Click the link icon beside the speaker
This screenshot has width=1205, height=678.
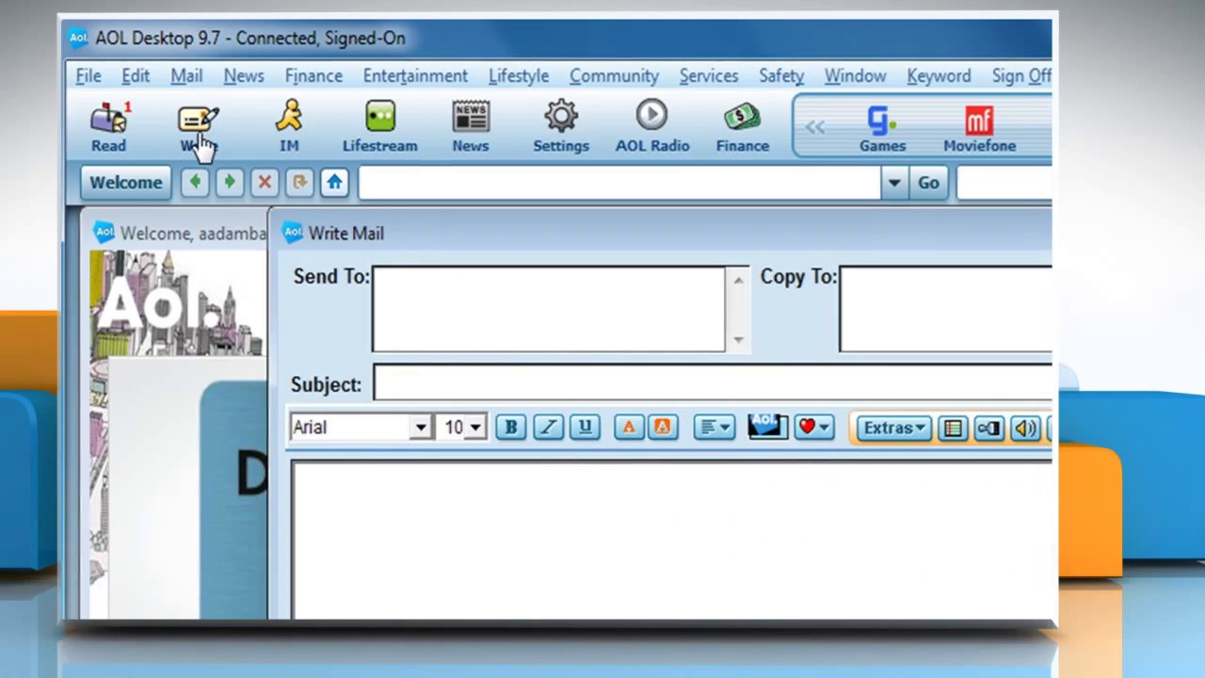(988, 428)
